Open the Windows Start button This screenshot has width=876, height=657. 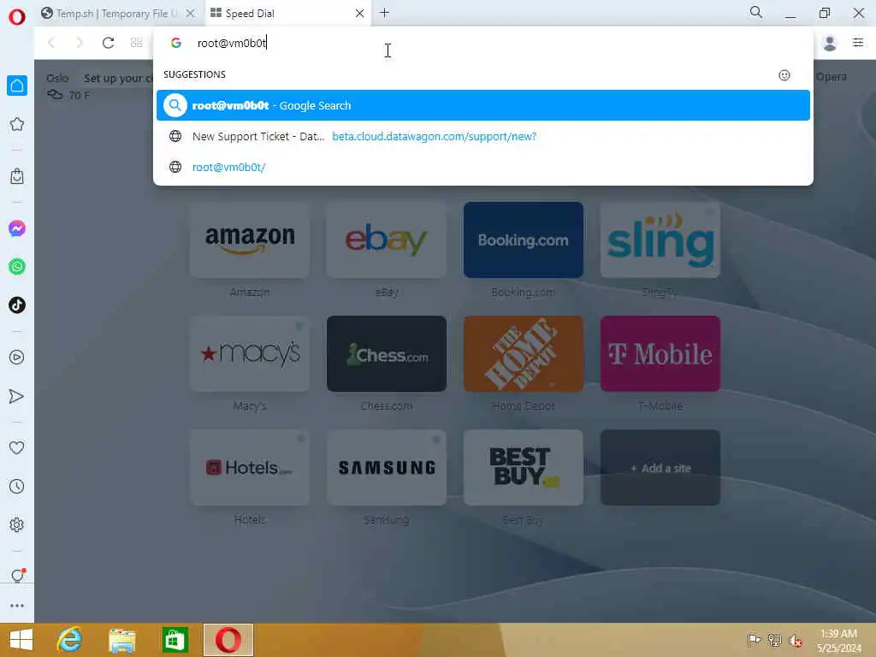pyautogui.click(x=21, y=640)
